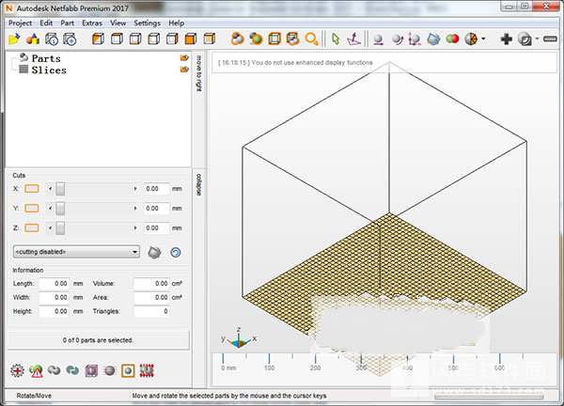Select the filled orange view cube icon
Viewport: 564px width, 406px height.
[x=191, y=39]
